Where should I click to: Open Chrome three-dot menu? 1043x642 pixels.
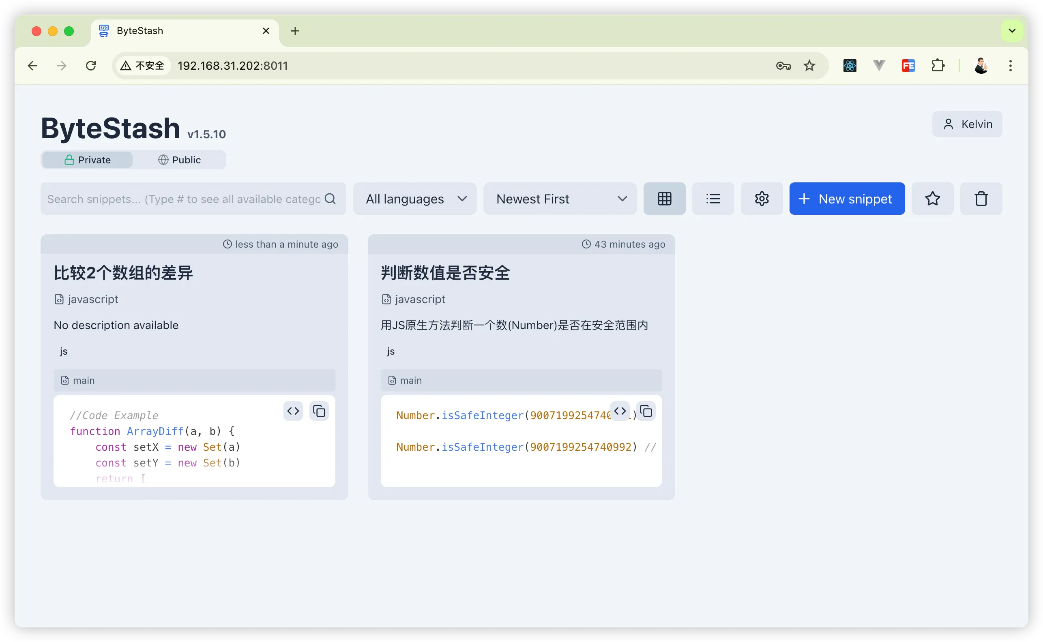1010,66
